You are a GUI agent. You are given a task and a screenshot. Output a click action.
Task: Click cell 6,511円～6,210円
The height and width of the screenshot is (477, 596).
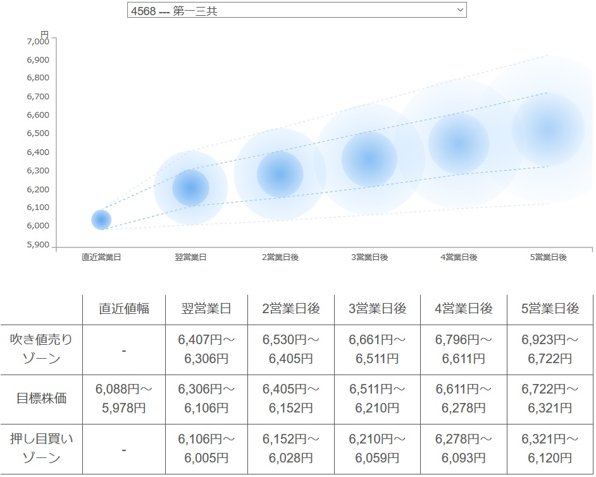(378, 399)
